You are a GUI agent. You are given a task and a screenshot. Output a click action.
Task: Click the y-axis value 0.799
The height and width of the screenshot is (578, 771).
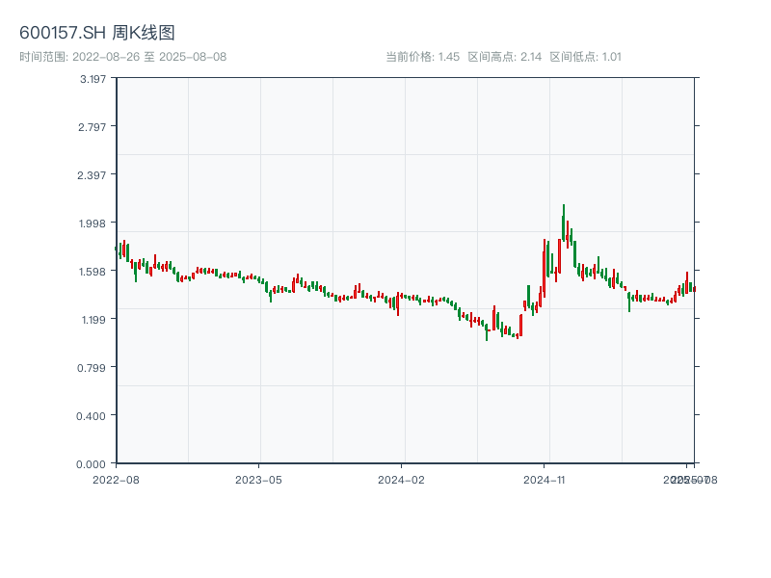click(92, 368)
